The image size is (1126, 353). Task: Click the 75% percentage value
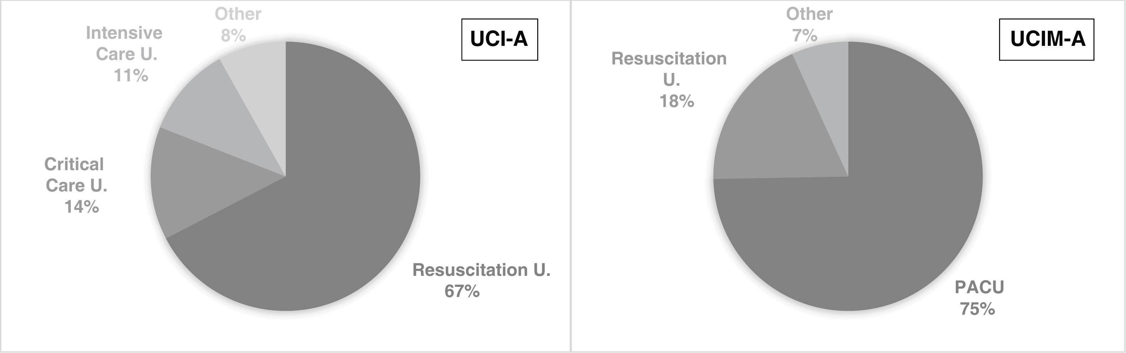(x=977, y=309)
